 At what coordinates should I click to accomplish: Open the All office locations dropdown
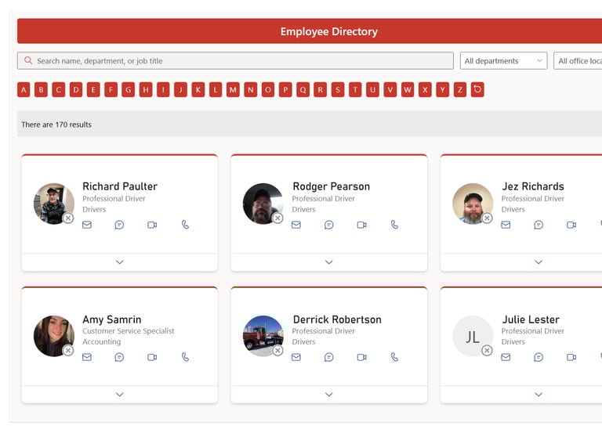tap(578, 60)
